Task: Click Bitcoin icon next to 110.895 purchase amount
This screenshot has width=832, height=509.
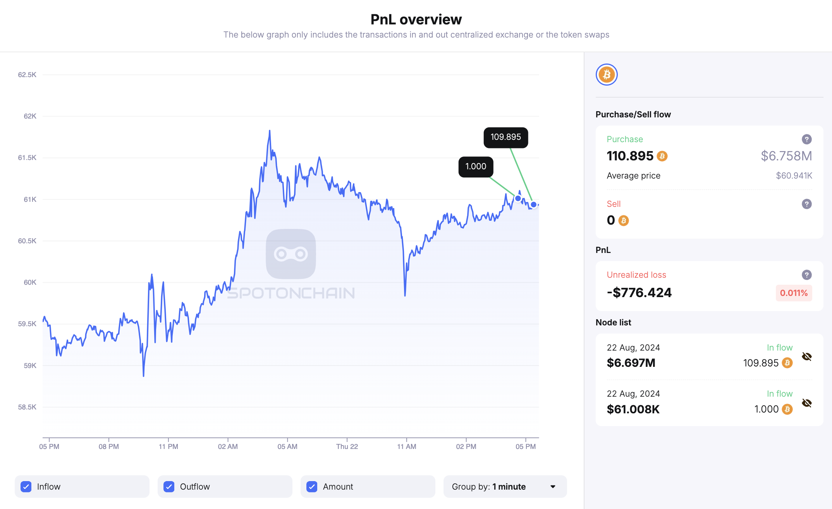Action: click(x=662, y=156)
